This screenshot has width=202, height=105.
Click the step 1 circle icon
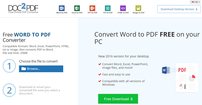[9, 66]
